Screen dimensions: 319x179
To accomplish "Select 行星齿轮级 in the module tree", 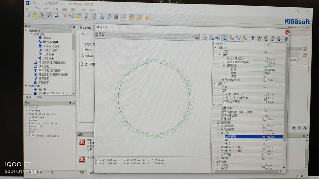I will (50, 50).
